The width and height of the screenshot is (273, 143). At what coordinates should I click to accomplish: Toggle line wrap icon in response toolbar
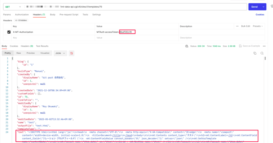pyautogui.click(x=72, y=53)
